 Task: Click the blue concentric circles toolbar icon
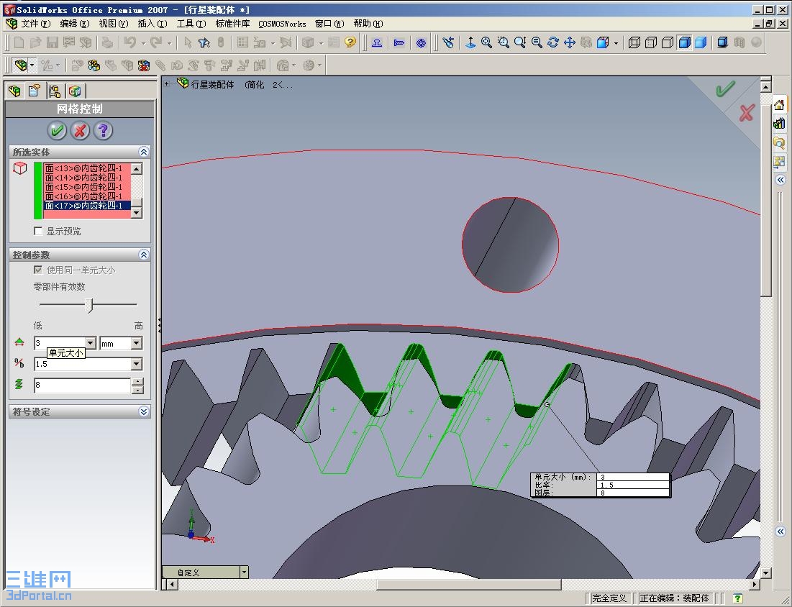pyautogui.click(x=422, y=42)
